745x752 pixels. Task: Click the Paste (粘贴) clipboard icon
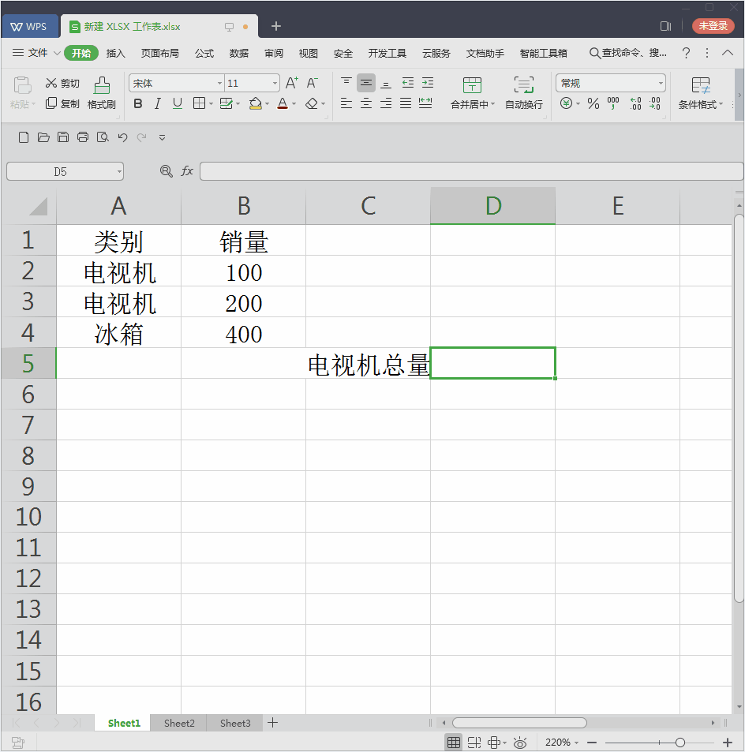[x=22, y=85]
